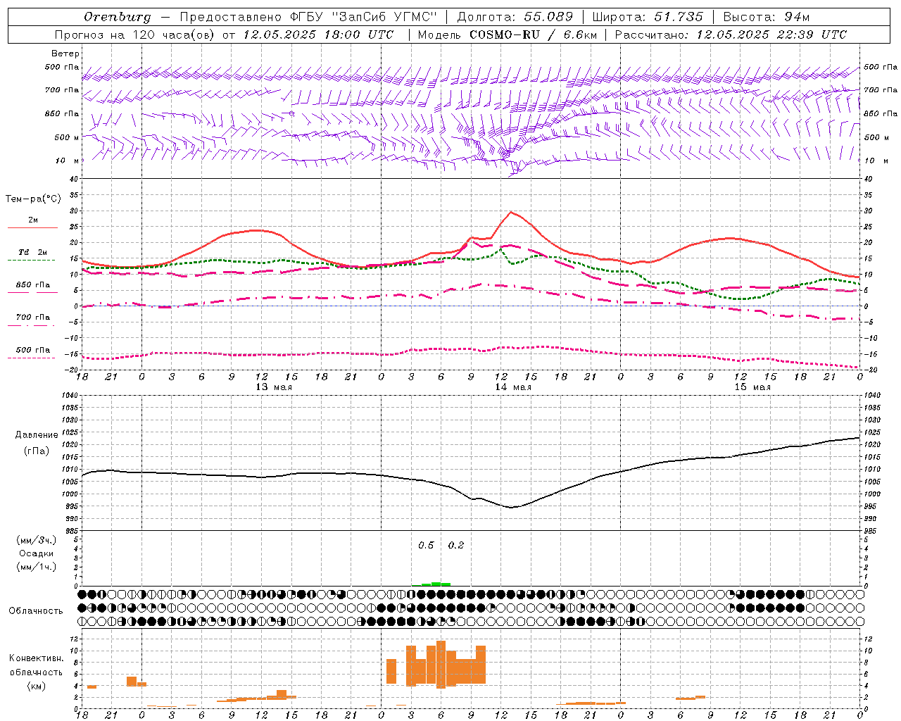The height and width of the screenshot is (721, 901).
Task: Click the 'Широта: 51.735' value
Action: coord(648,16)
